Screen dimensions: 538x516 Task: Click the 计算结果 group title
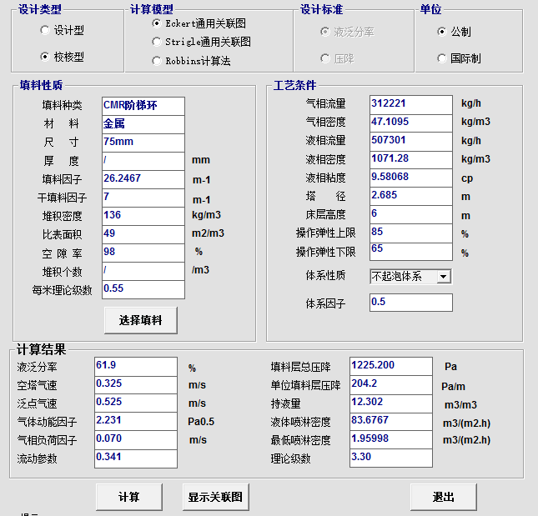41,349
